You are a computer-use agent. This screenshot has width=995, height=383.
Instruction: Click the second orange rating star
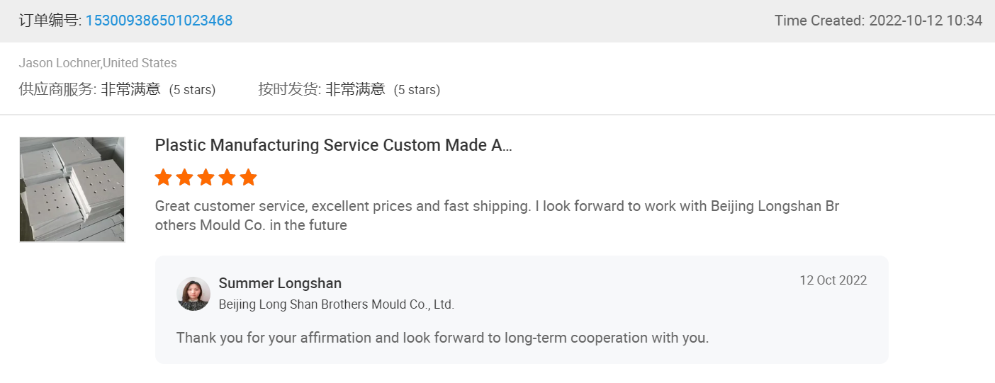click(184, 177)
